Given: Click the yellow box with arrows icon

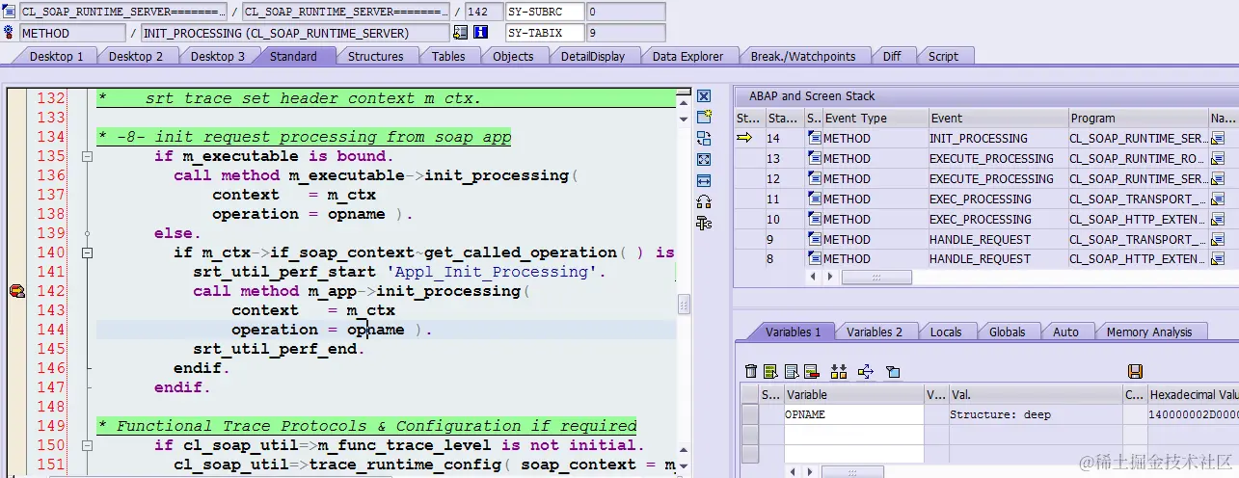Looking at the screenshot, I should click(865, 372).
